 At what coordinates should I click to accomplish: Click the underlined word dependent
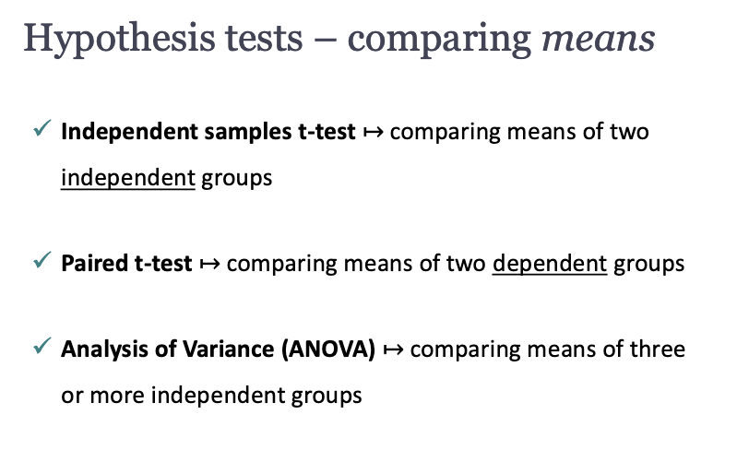click(x=550, y=264)
